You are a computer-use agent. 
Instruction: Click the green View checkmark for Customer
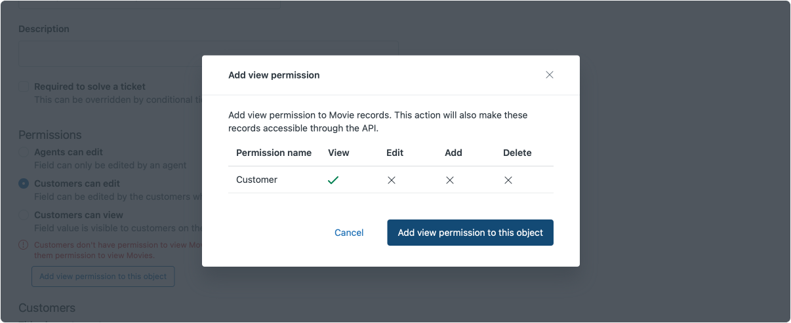(x=333, y=180)
